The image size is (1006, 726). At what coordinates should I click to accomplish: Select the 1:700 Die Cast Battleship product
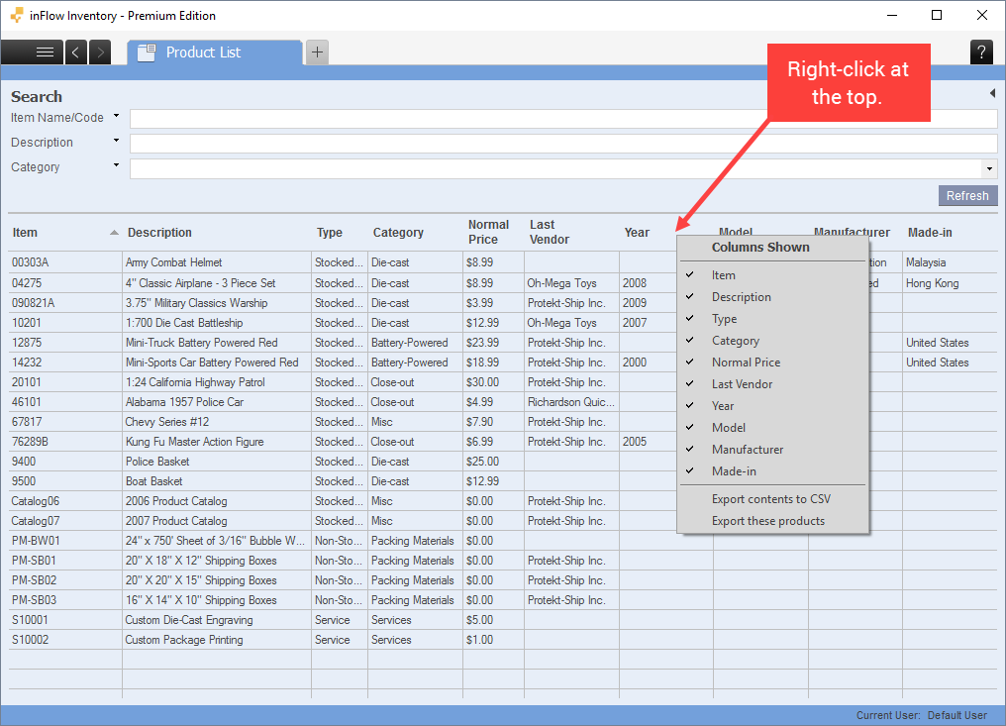pos(184,323)
